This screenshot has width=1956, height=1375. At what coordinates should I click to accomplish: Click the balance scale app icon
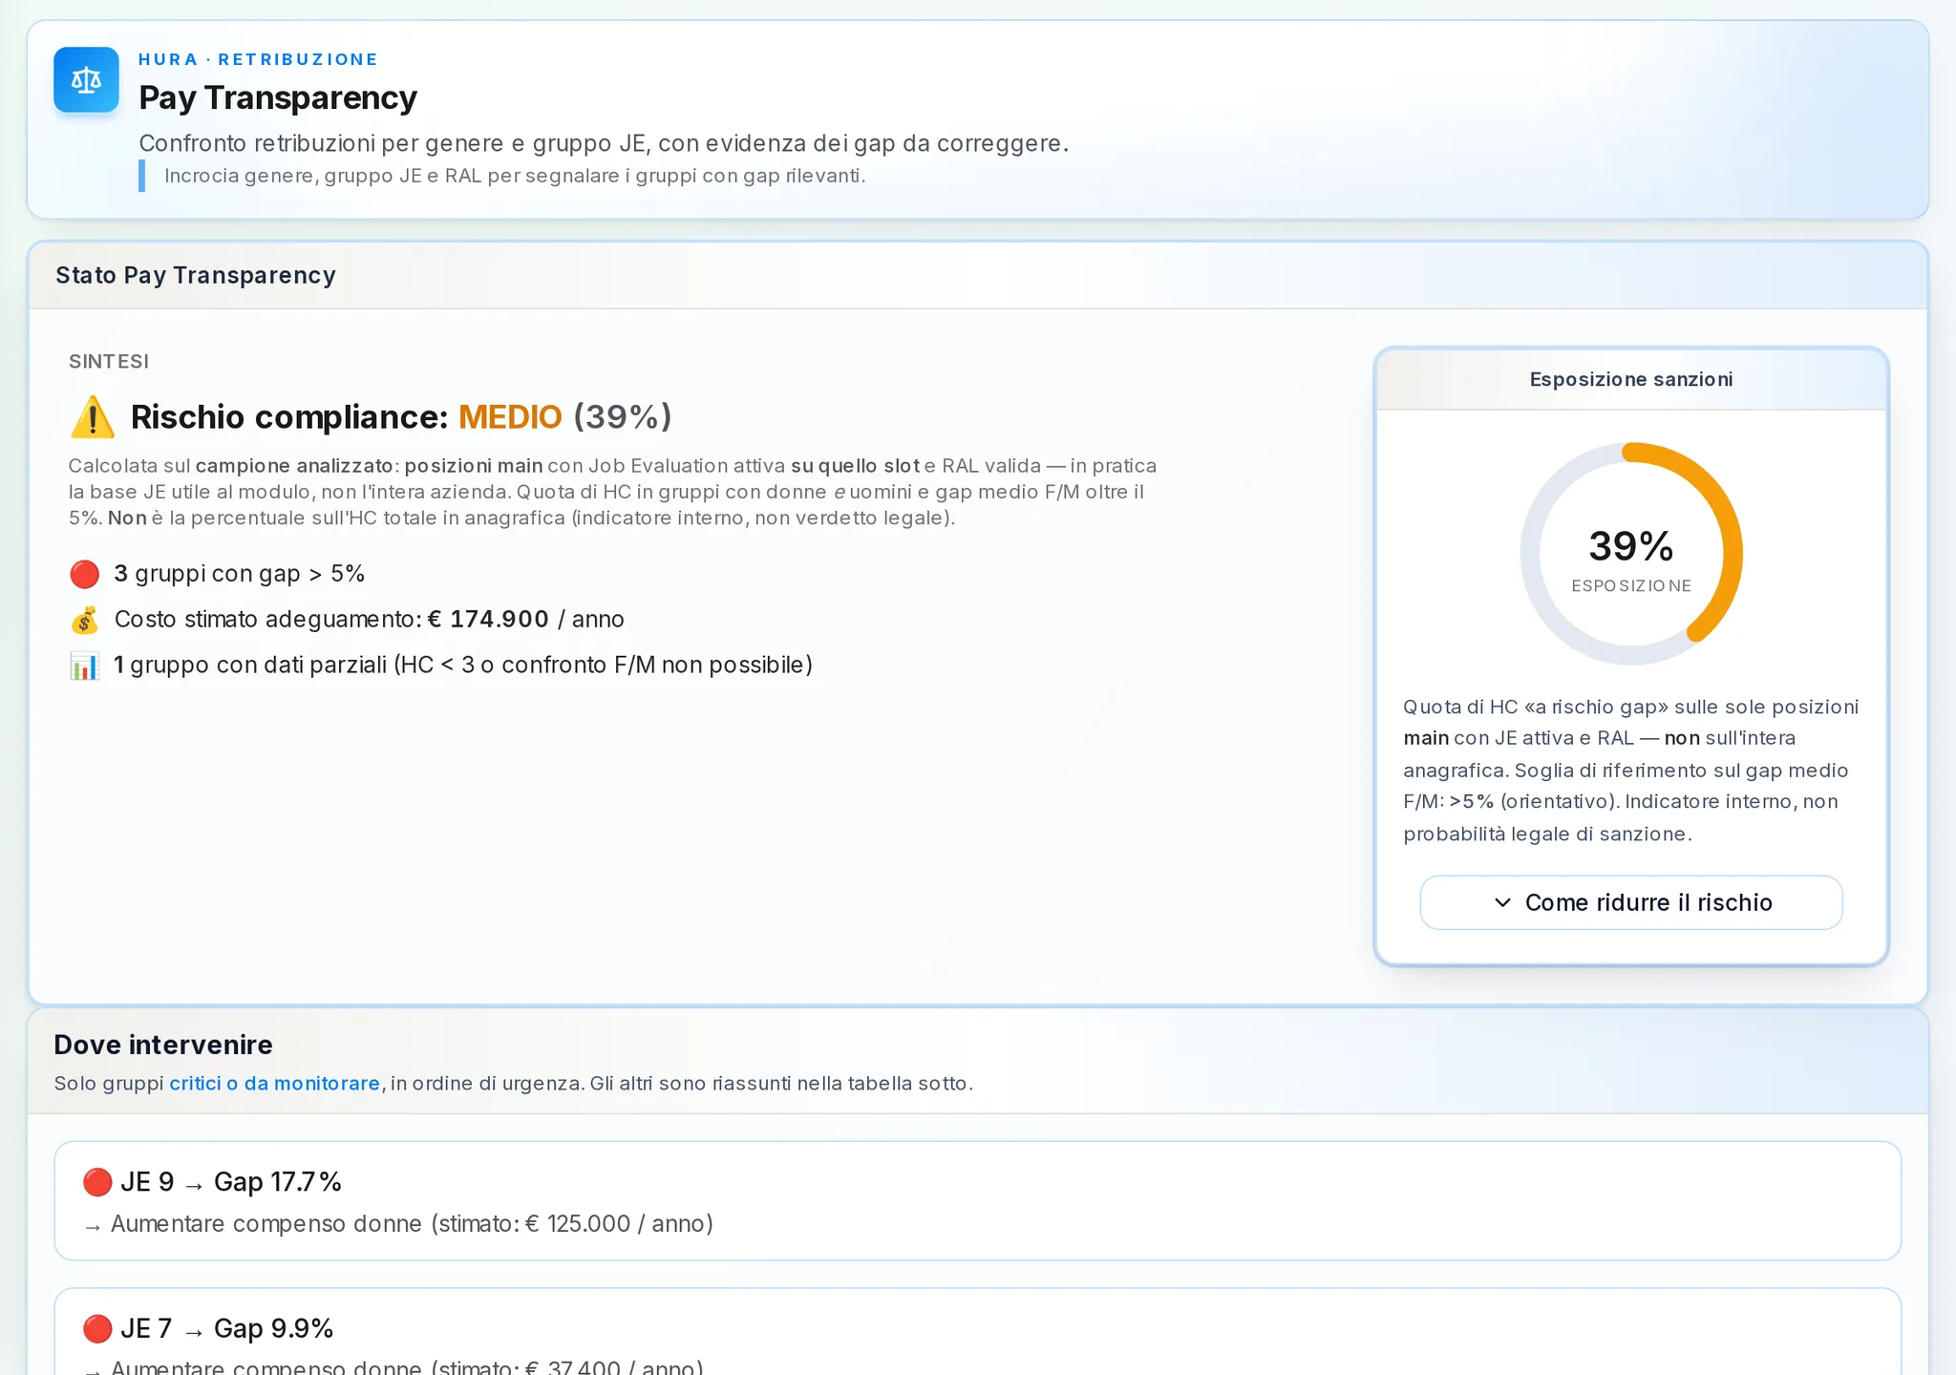86,80
